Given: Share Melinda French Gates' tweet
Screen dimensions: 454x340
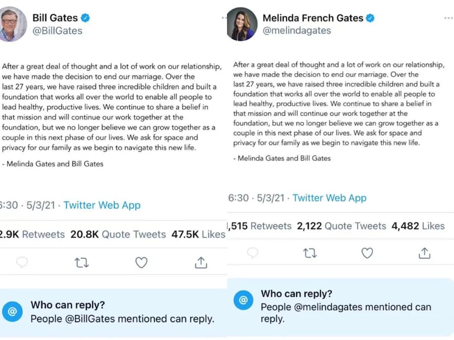Looking at the screenshot, I should click(425, 253).
